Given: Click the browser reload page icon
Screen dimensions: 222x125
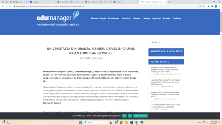Looking at the screenshot, I should coord(10,6).
